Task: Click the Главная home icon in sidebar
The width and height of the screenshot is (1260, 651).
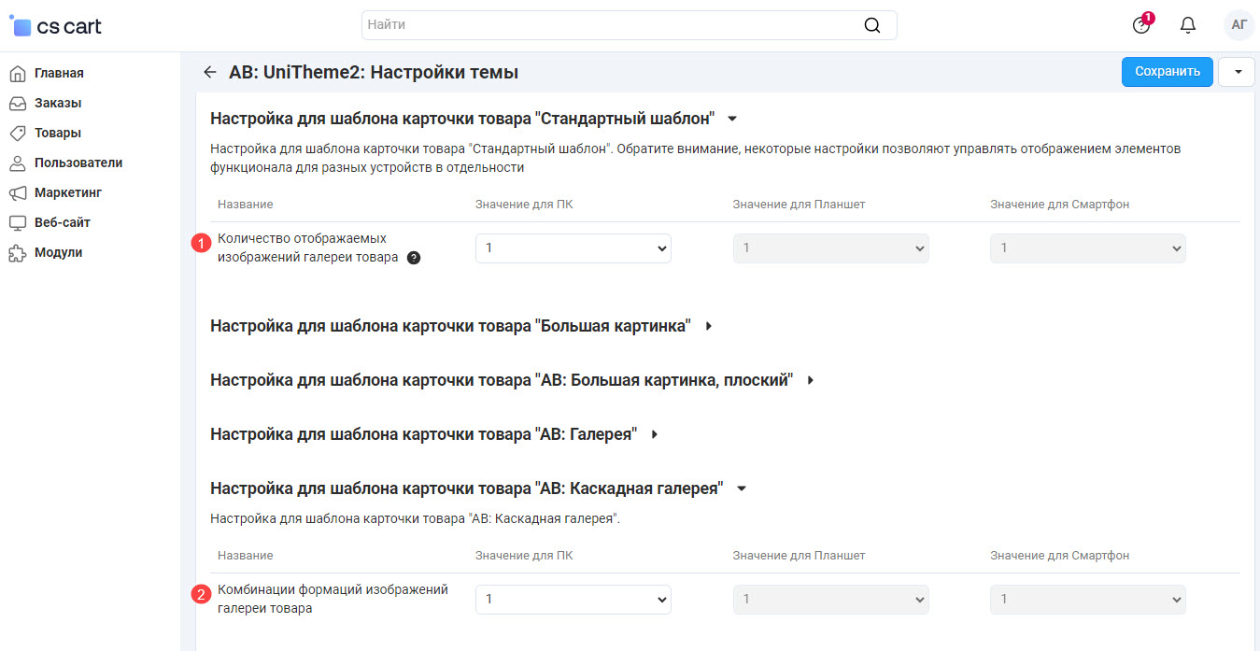Action: (17, 73)
